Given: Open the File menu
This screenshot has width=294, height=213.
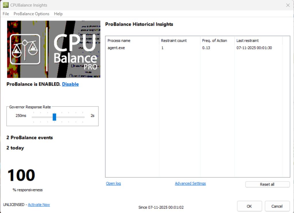Looking at the screenshot, I should point(6,14).
